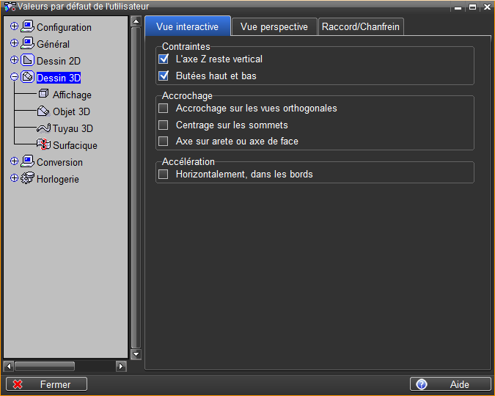Click the Dessin 2D icon in tree

28,60
